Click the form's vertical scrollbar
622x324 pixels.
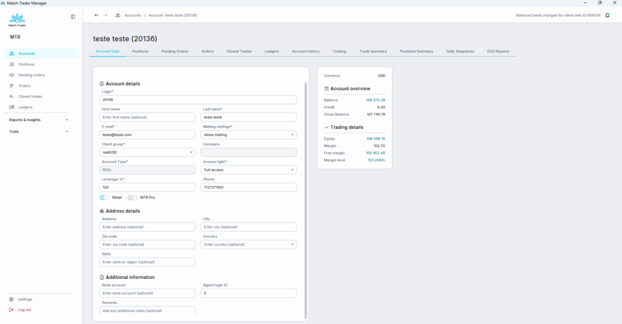point(306,201)
